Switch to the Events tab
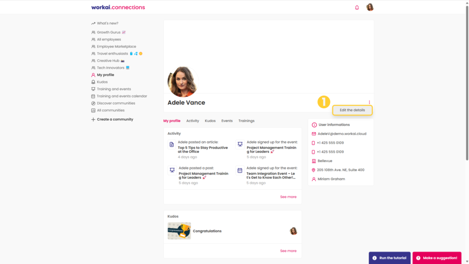This screenshot has width=469, height=264. click(227, 121)
